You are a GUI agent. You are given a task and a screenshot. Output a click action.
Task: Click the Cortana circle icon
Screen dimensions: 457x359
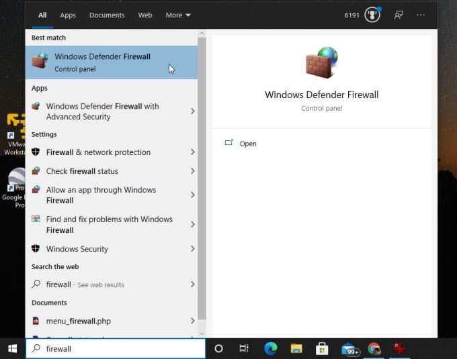pyautogui.click(x=218, y=348)
